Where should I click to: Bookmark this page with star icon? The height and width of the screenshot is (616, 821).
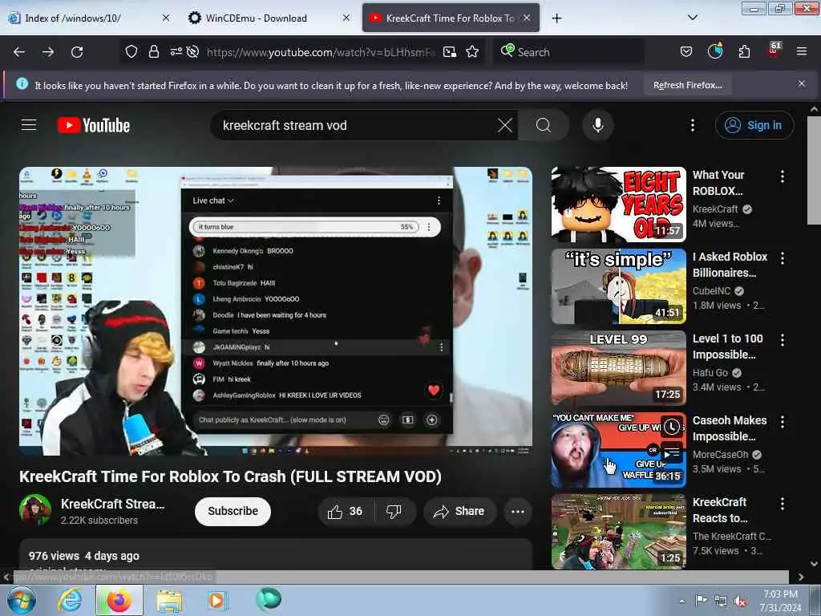(x=472, y=51)
